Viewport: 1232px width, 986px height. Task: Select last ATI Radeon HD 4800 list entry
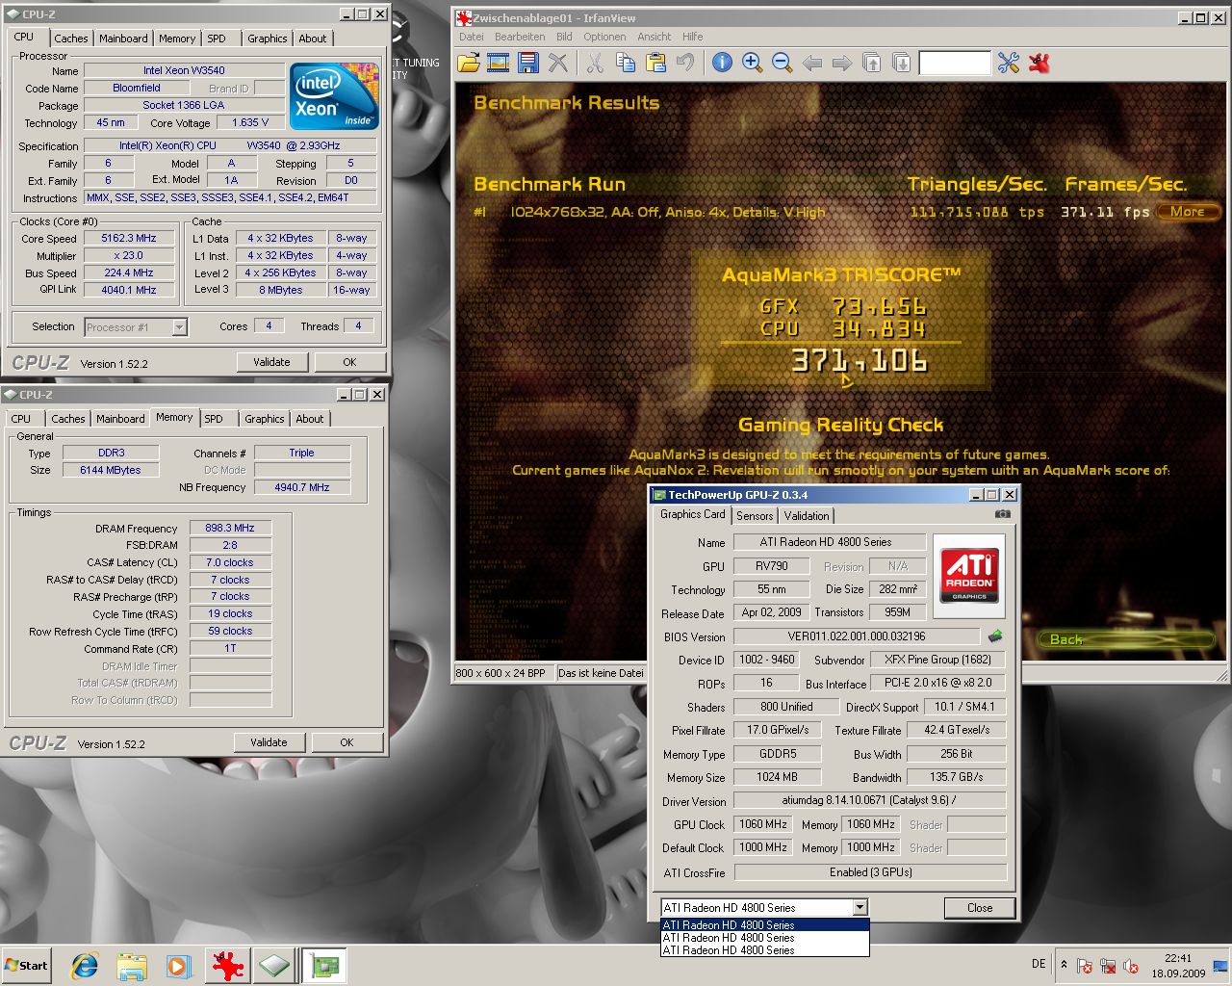[765, 950]
